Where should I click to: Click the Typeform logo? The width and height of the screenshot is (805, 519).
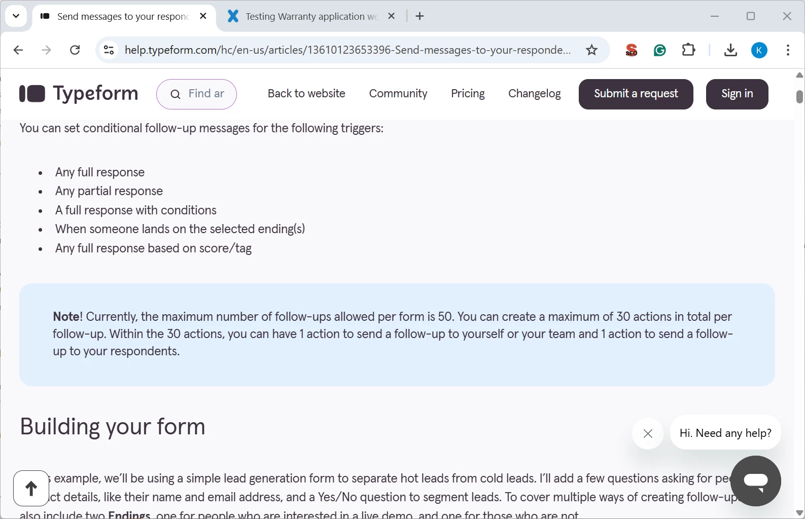79,94
